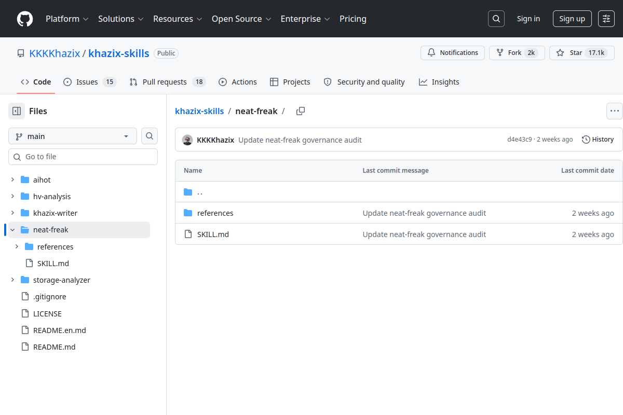Focus the Go to file input
This screenshot has width=623, height=415.
coord(83,157)
